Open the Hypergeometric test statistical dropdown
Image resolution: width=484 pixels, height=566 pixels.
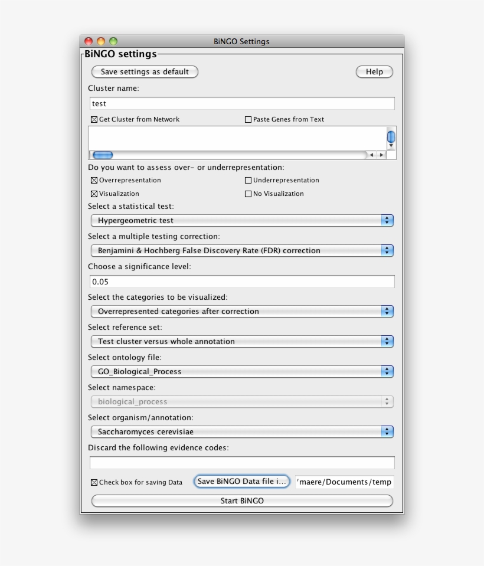242,220
